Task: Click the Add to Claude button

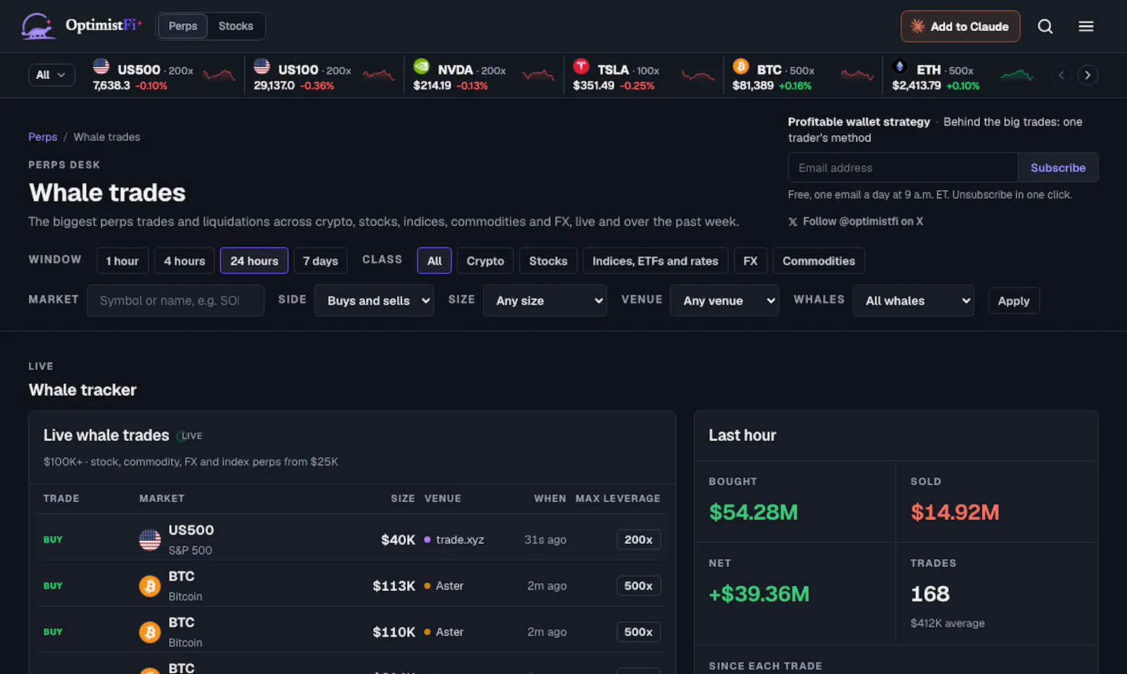Action: 960,26
